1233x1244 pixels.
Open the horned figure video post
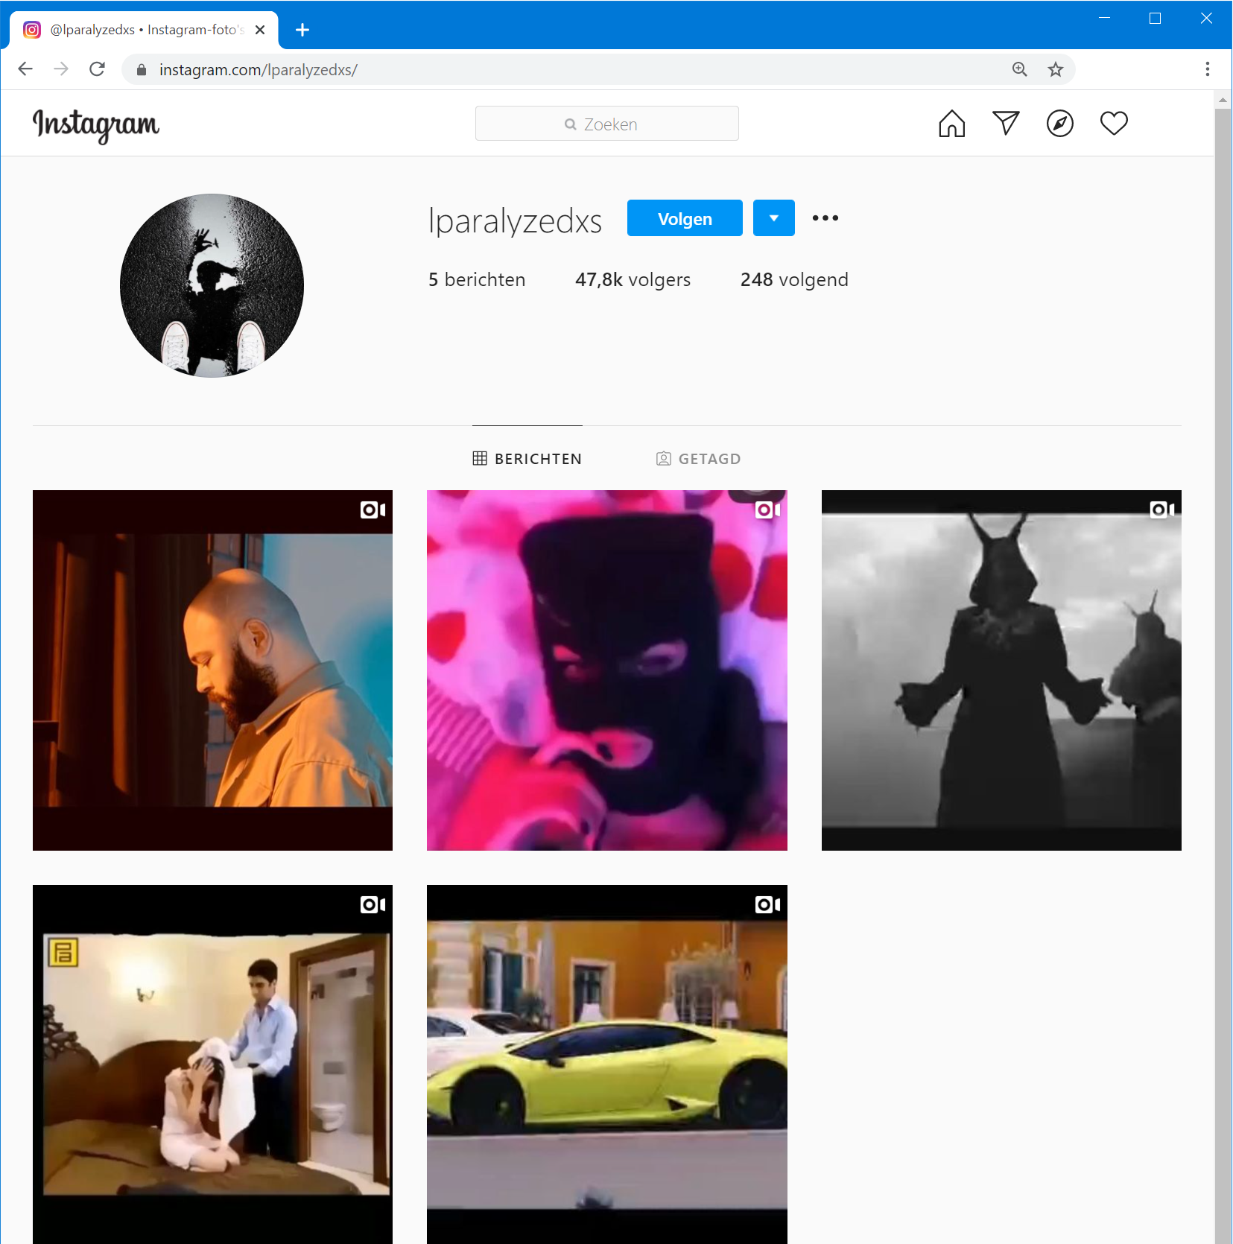point(1001,670)
